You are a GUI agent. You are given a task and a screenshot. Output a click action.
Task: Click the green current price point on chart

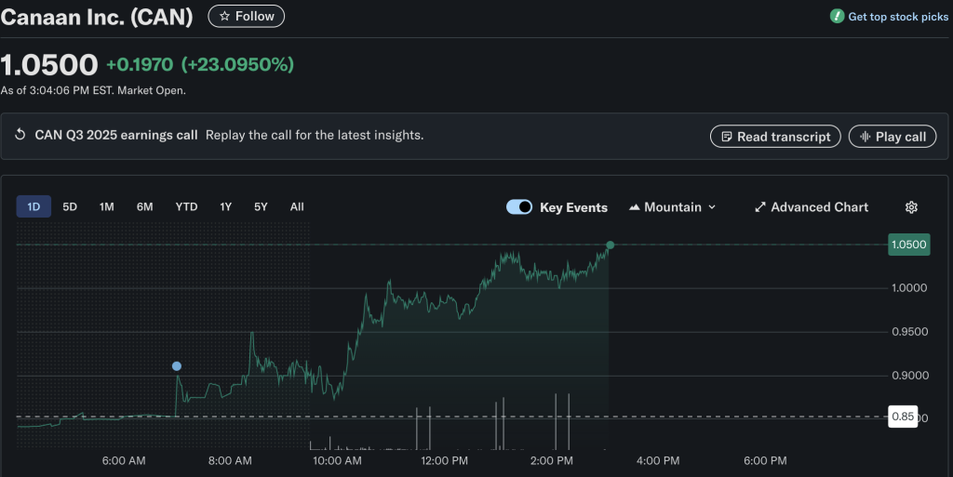610,245
